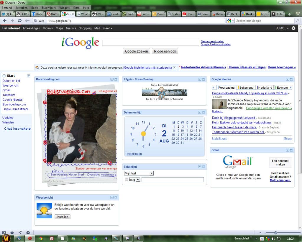This screenshot has height=242, width=302.
Task: Click the Mandy Pijnenburg news thumbnail
Action: point(219,104)
